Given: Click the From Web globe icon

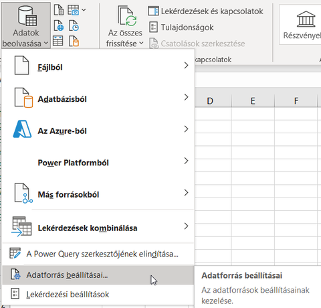Looking at the screenshot, I should (59, 25).
